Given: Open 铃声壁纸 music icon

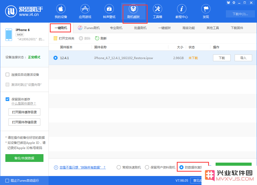Looking at the screenshot, I should coord(109,9).
